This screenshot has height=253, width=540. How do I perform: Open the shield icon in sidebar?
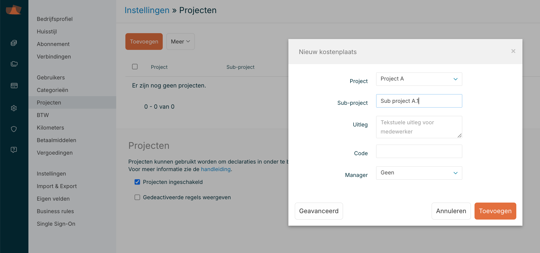click(14, 129)
